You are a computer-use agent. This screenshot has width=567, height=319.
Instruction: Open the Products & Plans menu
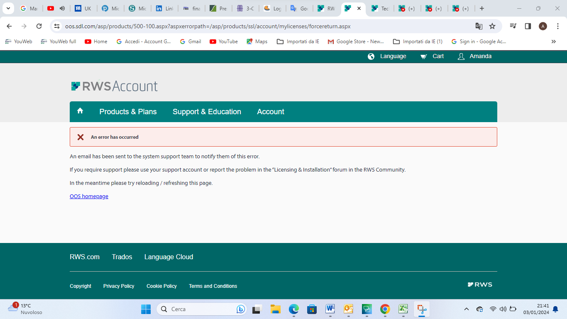[x=128, y=112]
